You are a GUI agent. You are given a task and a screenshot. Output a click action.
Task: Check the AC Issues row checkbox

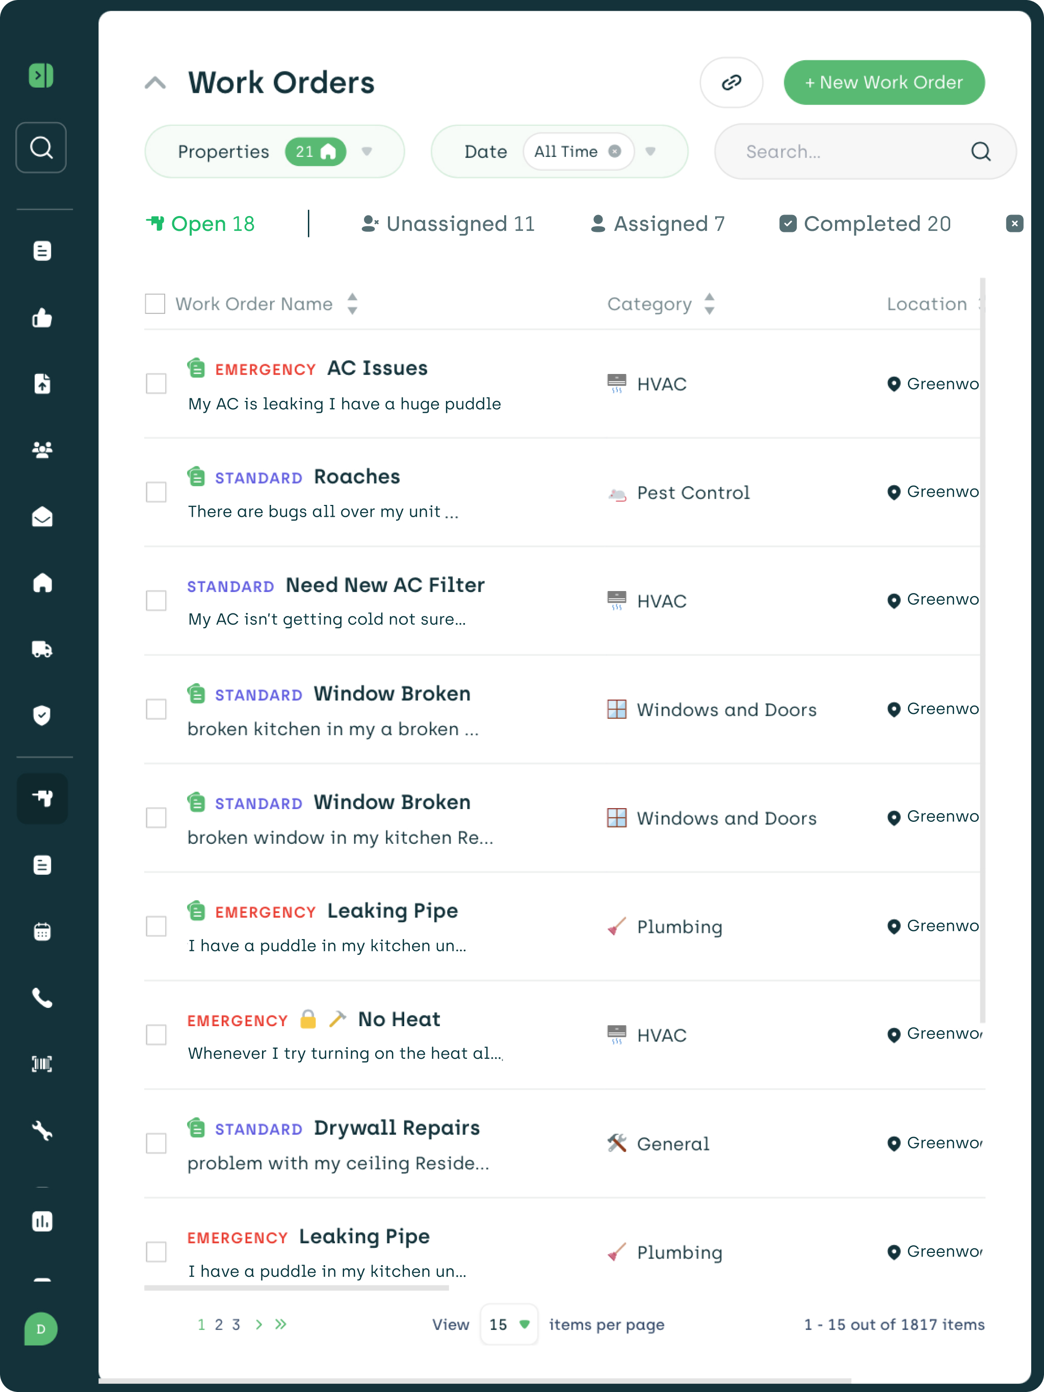pyautogui.click(x=156, y=383)
